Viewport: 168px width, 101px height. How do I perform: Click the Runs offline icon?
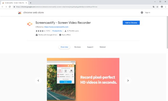[x=60, y=35]
